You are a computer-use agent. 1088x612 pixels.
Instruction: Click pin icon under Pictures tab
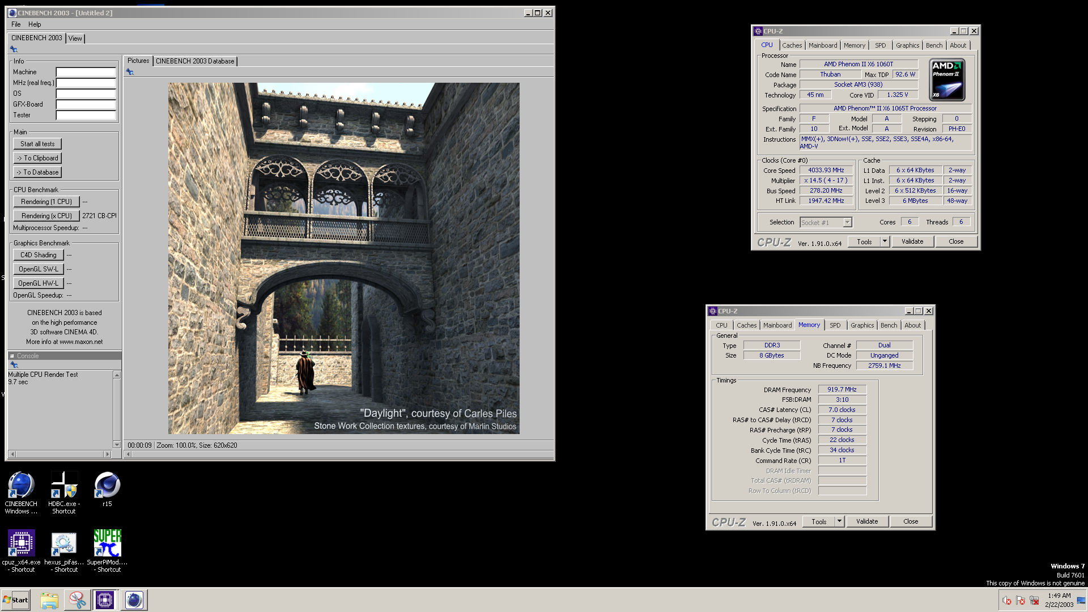[x=130, y=72]
